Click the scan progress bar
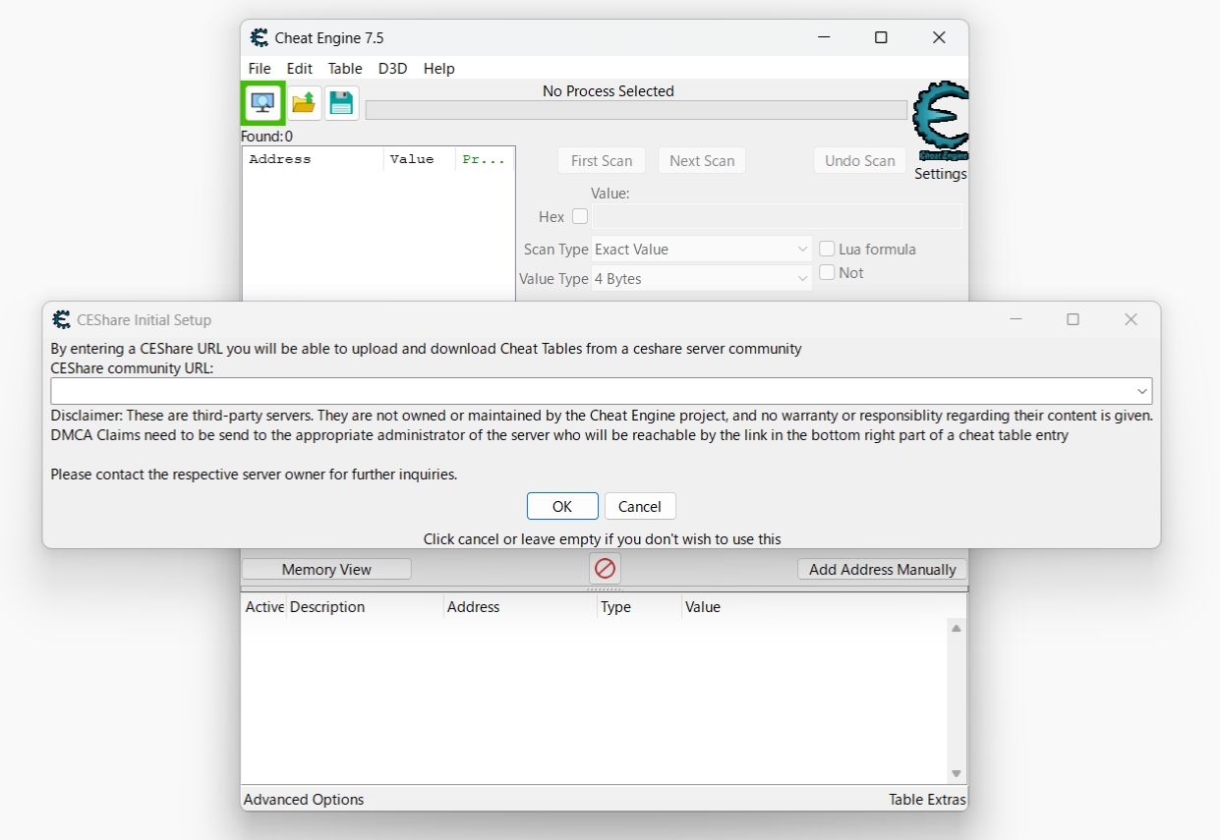This screenshot has height=840, width=1220. 635,110
